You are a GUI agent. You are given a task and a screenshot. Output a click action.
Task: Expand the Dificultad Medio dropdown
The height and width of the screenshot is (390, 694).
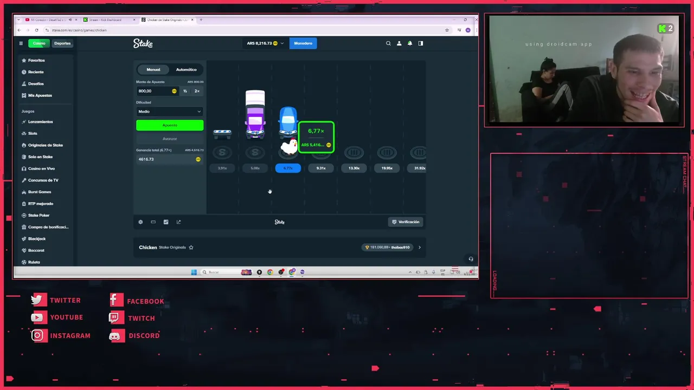tap(170, 112)
